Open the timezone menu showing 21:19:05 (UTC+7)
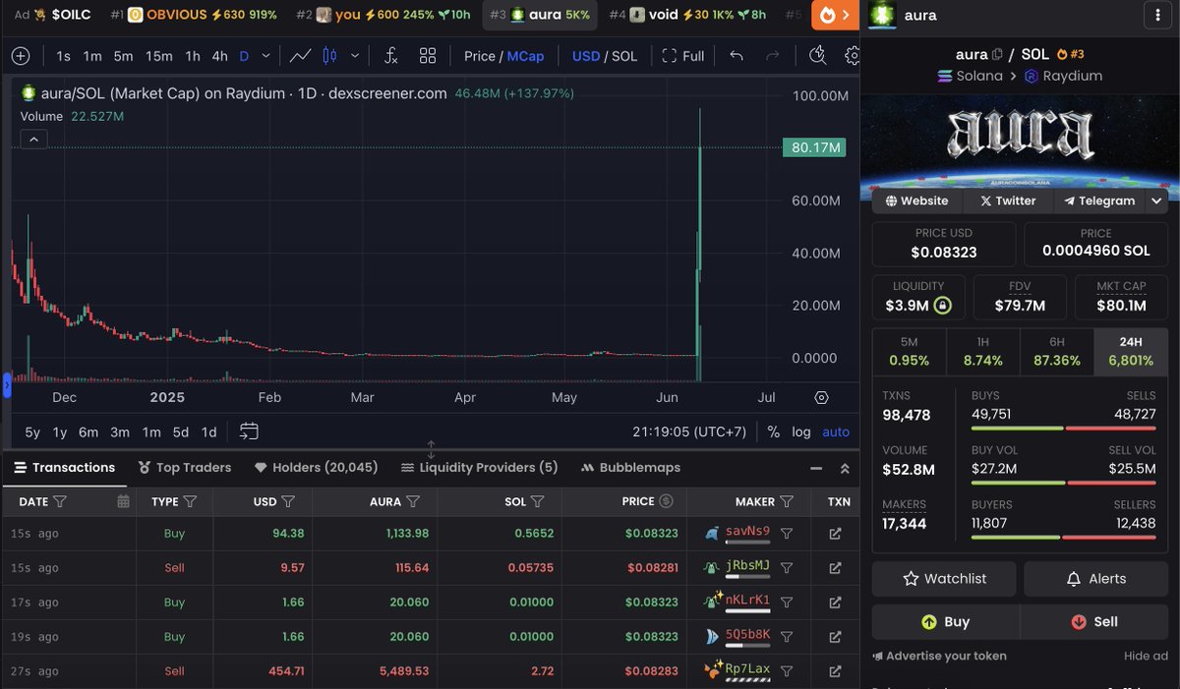 pyautogui.click(x=690, y=431)
